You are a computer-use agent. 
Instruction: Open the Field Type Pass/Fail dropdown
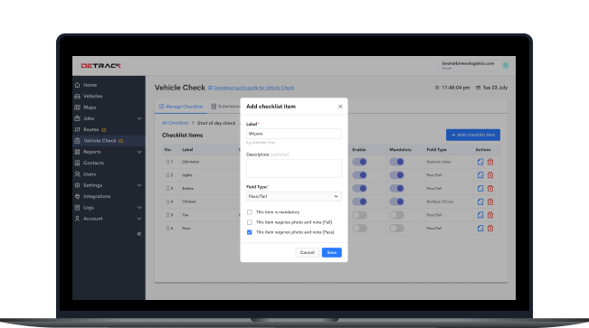[294, 196]
